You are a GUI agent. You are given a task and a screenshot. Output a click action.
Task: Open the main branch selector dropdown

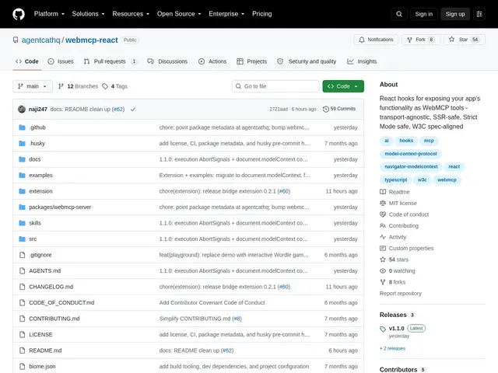click(x=33, y=86)
